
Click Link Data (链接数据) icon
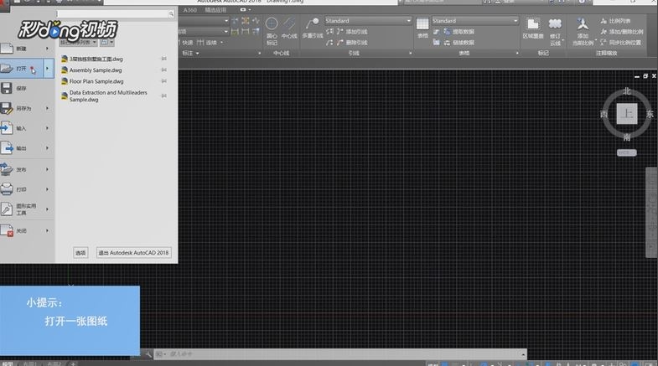[x=448, y=43]
